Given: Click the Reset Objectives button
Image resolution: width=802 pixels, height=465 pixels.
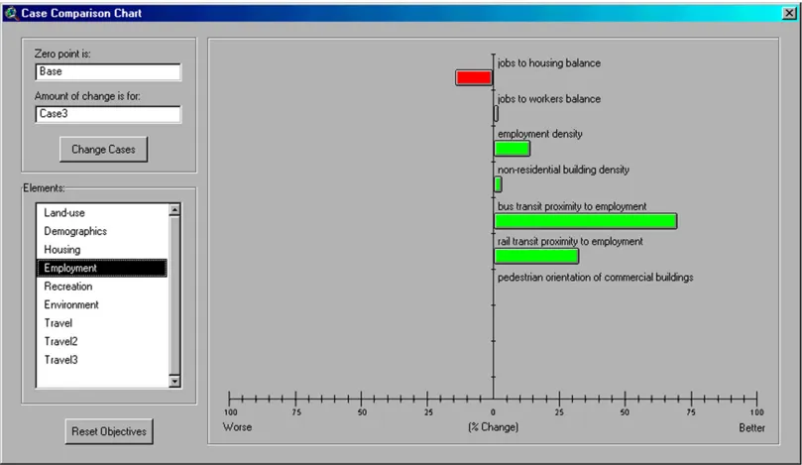Looking at the screenshot, I should tap(109, 431).
